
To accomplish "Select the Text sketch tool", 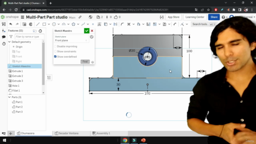I will coord(99,24).
